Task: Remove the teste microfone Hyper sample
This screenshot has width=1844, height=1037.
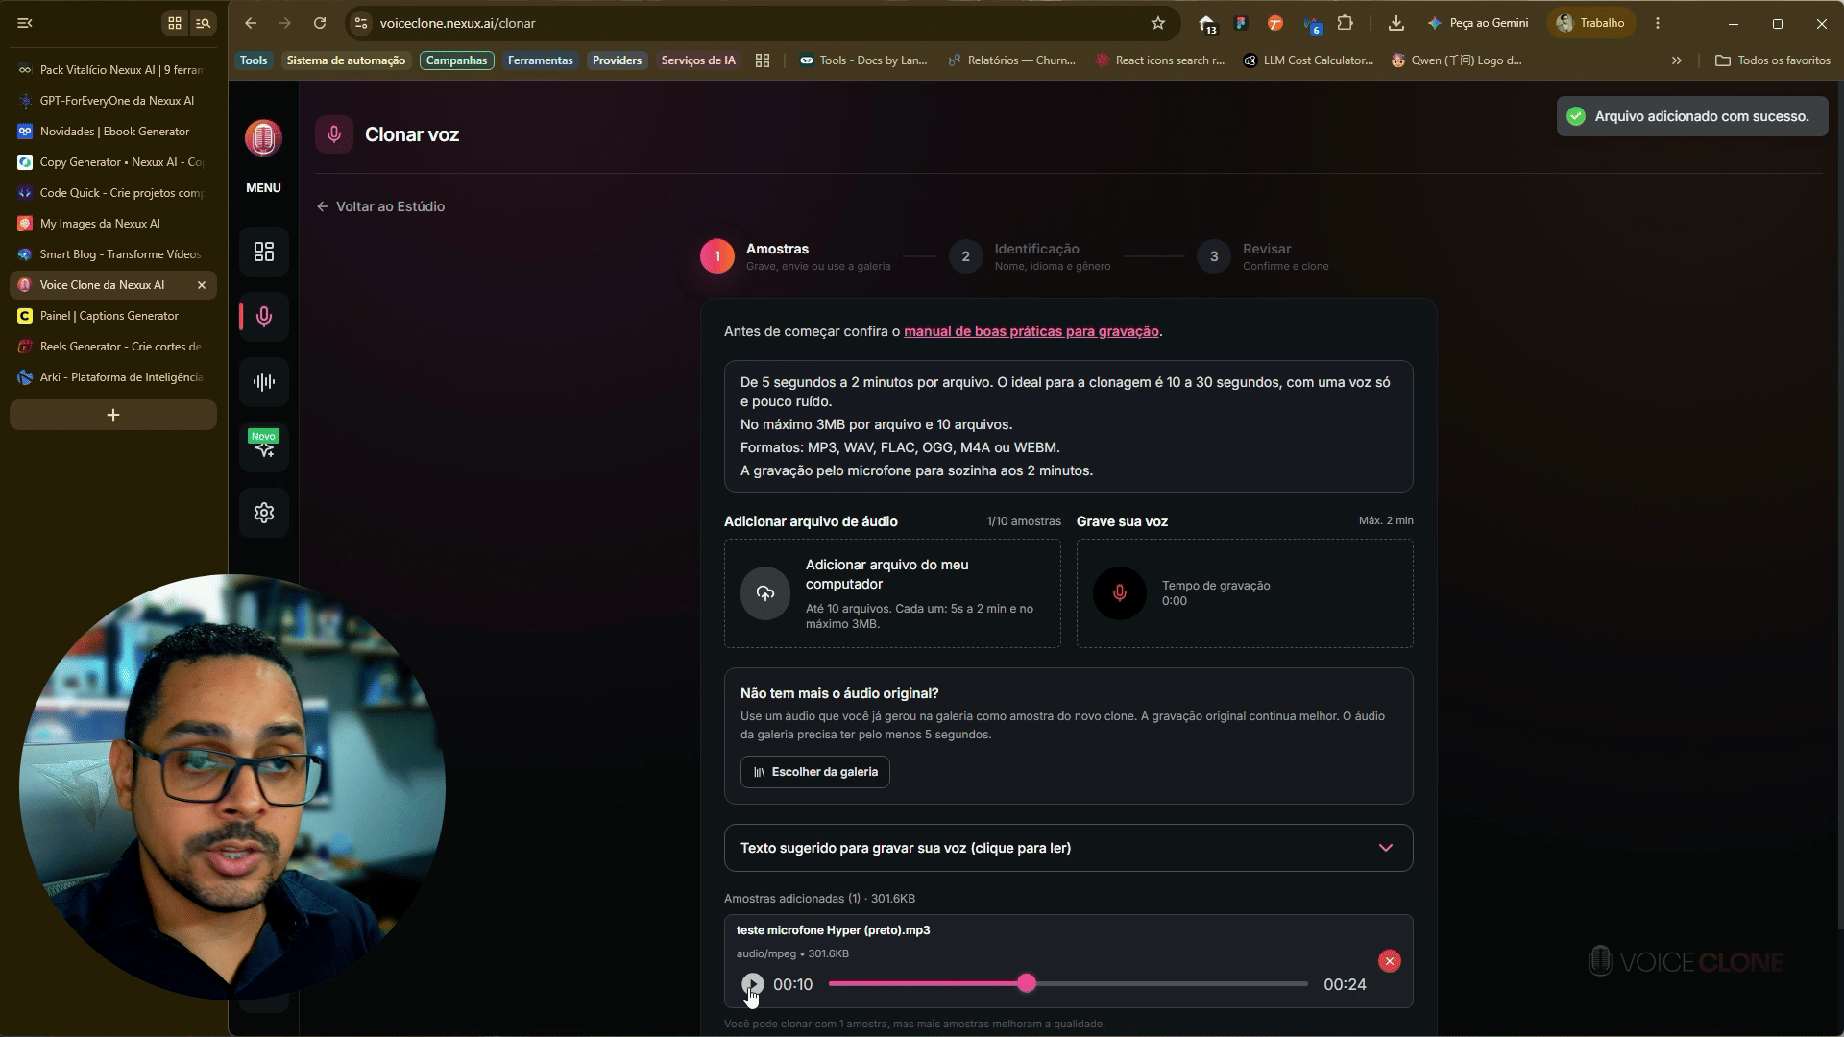Action: (1389, 961)
